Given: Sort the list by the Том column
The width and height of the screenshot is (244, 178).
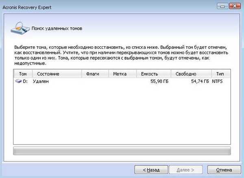Looking at the screenshot, I should 23,74.
